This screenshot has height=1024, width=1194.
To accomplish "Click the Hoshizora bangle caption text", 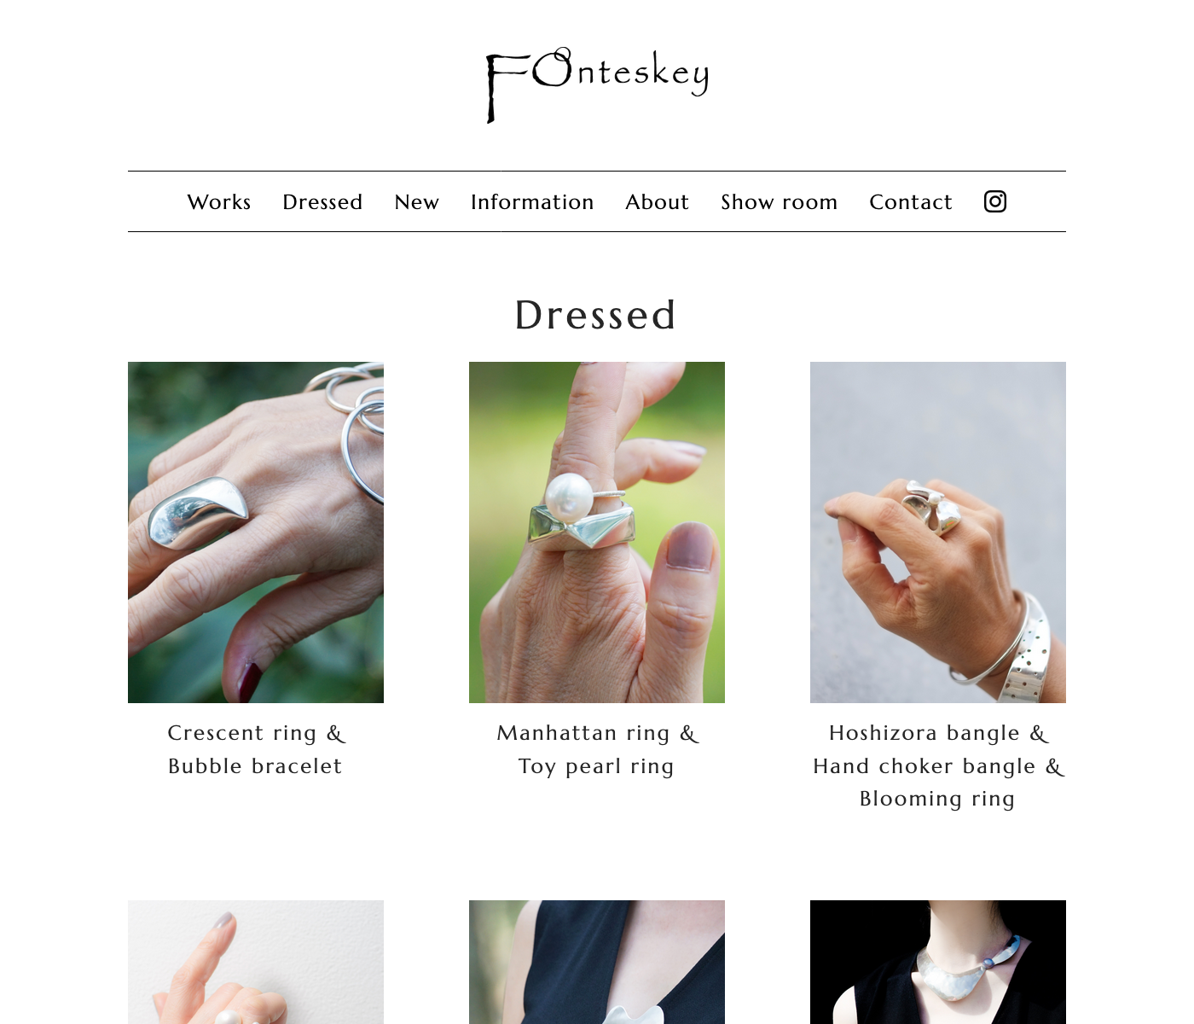I will (x=938, y=766).
